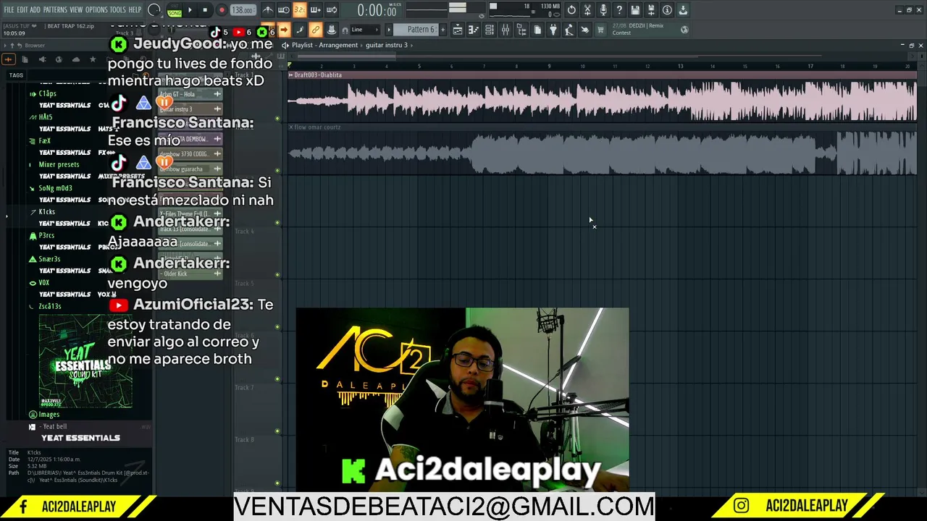Image resolution: width=927 pixels, height=521 pixels.
Task: Open the Line snap dropdown
Action: pos(366,30)
